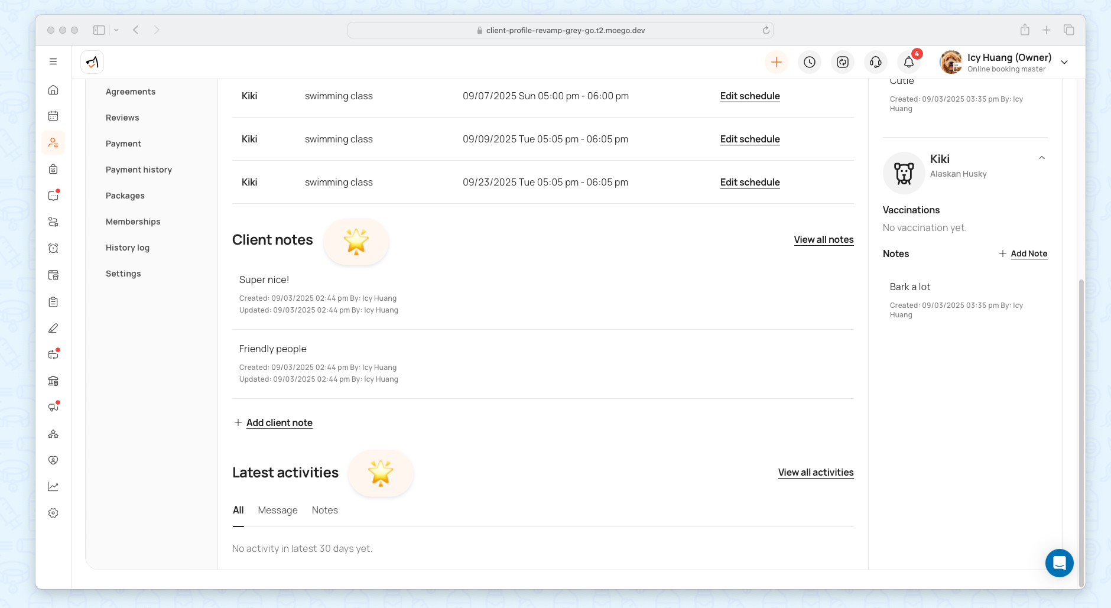Click Add Note for Kiki

1029,253
